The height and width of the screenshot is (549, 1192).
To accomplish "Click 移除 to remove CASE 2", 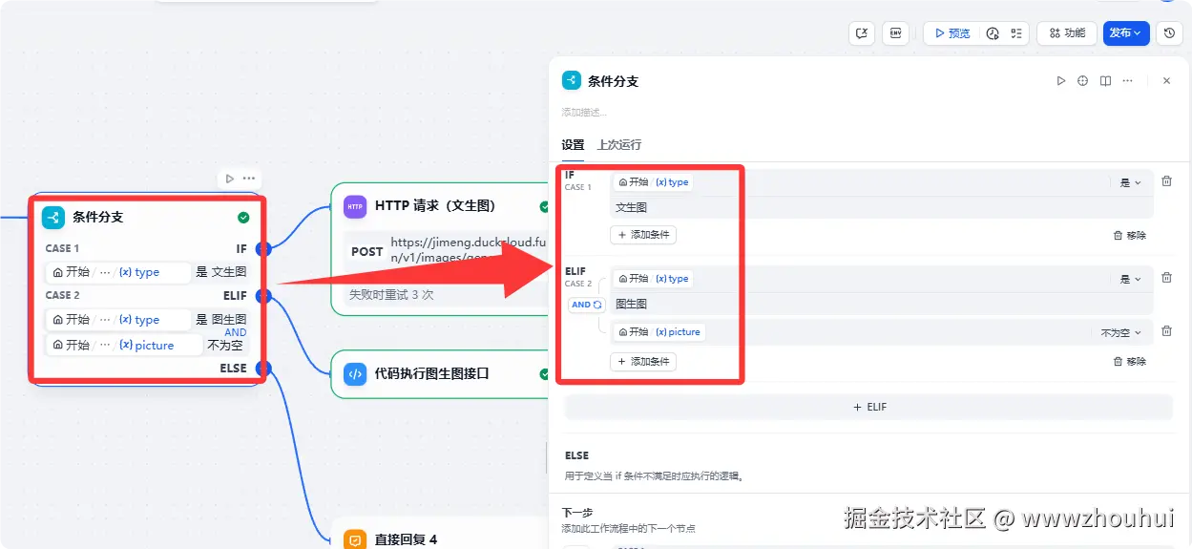I will [x=1130, y=362].
